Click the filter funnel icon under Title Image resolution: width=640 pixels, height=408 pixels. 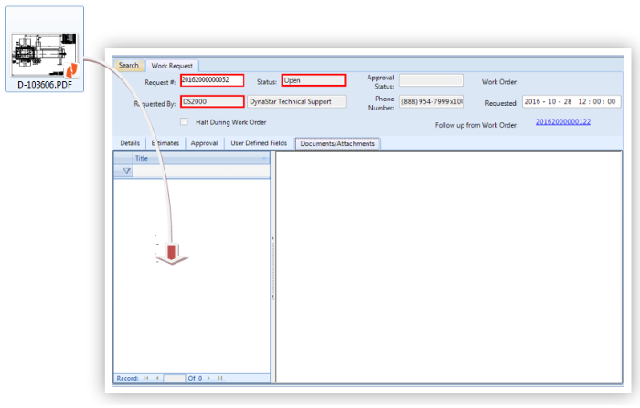click(127, 171)
